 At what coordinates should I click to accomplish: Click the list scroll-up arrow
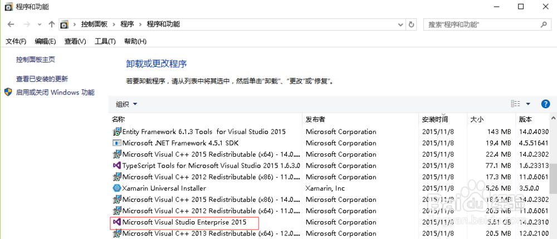click(553, 118)
